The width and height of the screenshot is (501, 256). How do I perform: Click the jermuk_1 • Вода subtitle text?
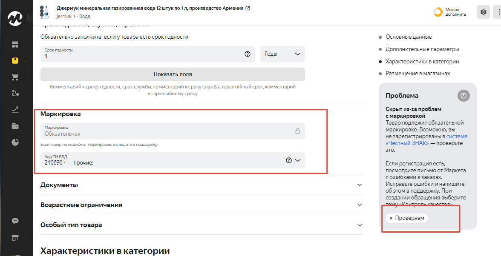[73, 16]
